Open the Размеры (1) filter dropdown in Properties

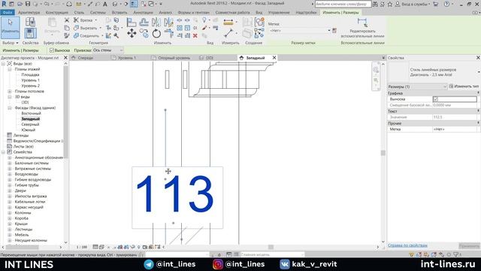(x=417, y=87)
